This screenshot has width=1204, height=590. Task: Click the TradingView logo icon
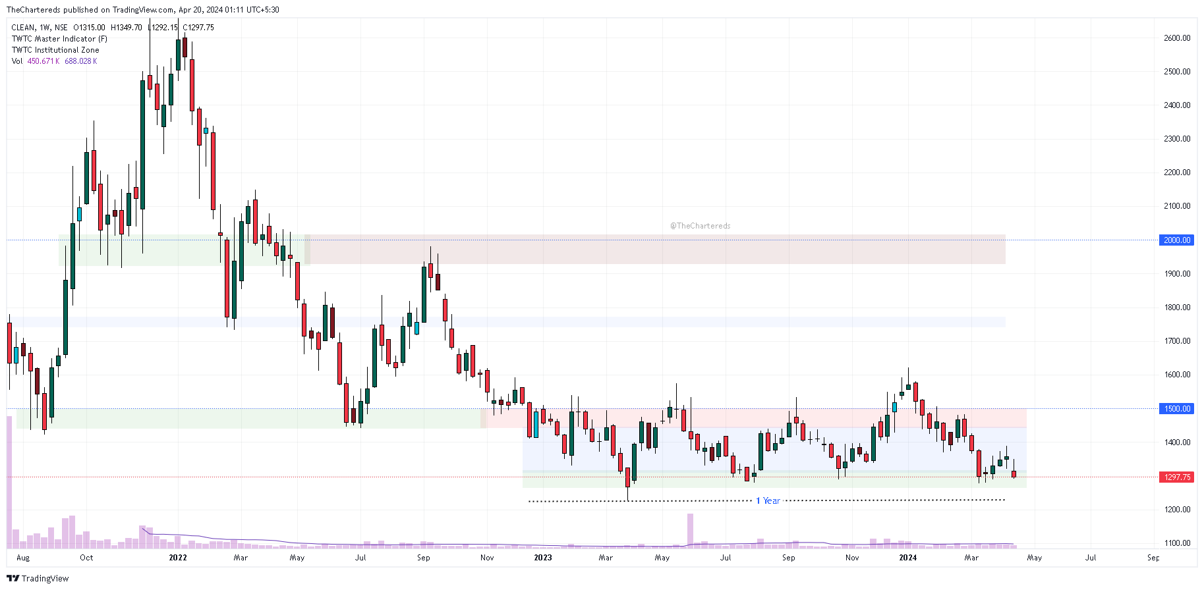click(13, 578)
